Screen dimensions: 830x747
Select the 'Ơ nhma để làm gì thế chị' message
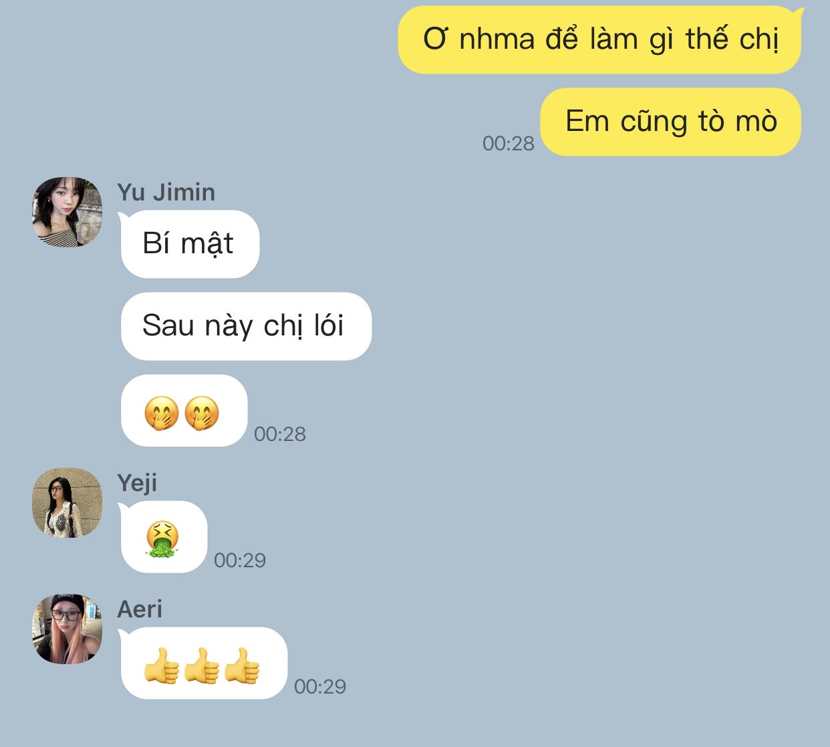tap(600, 39)
